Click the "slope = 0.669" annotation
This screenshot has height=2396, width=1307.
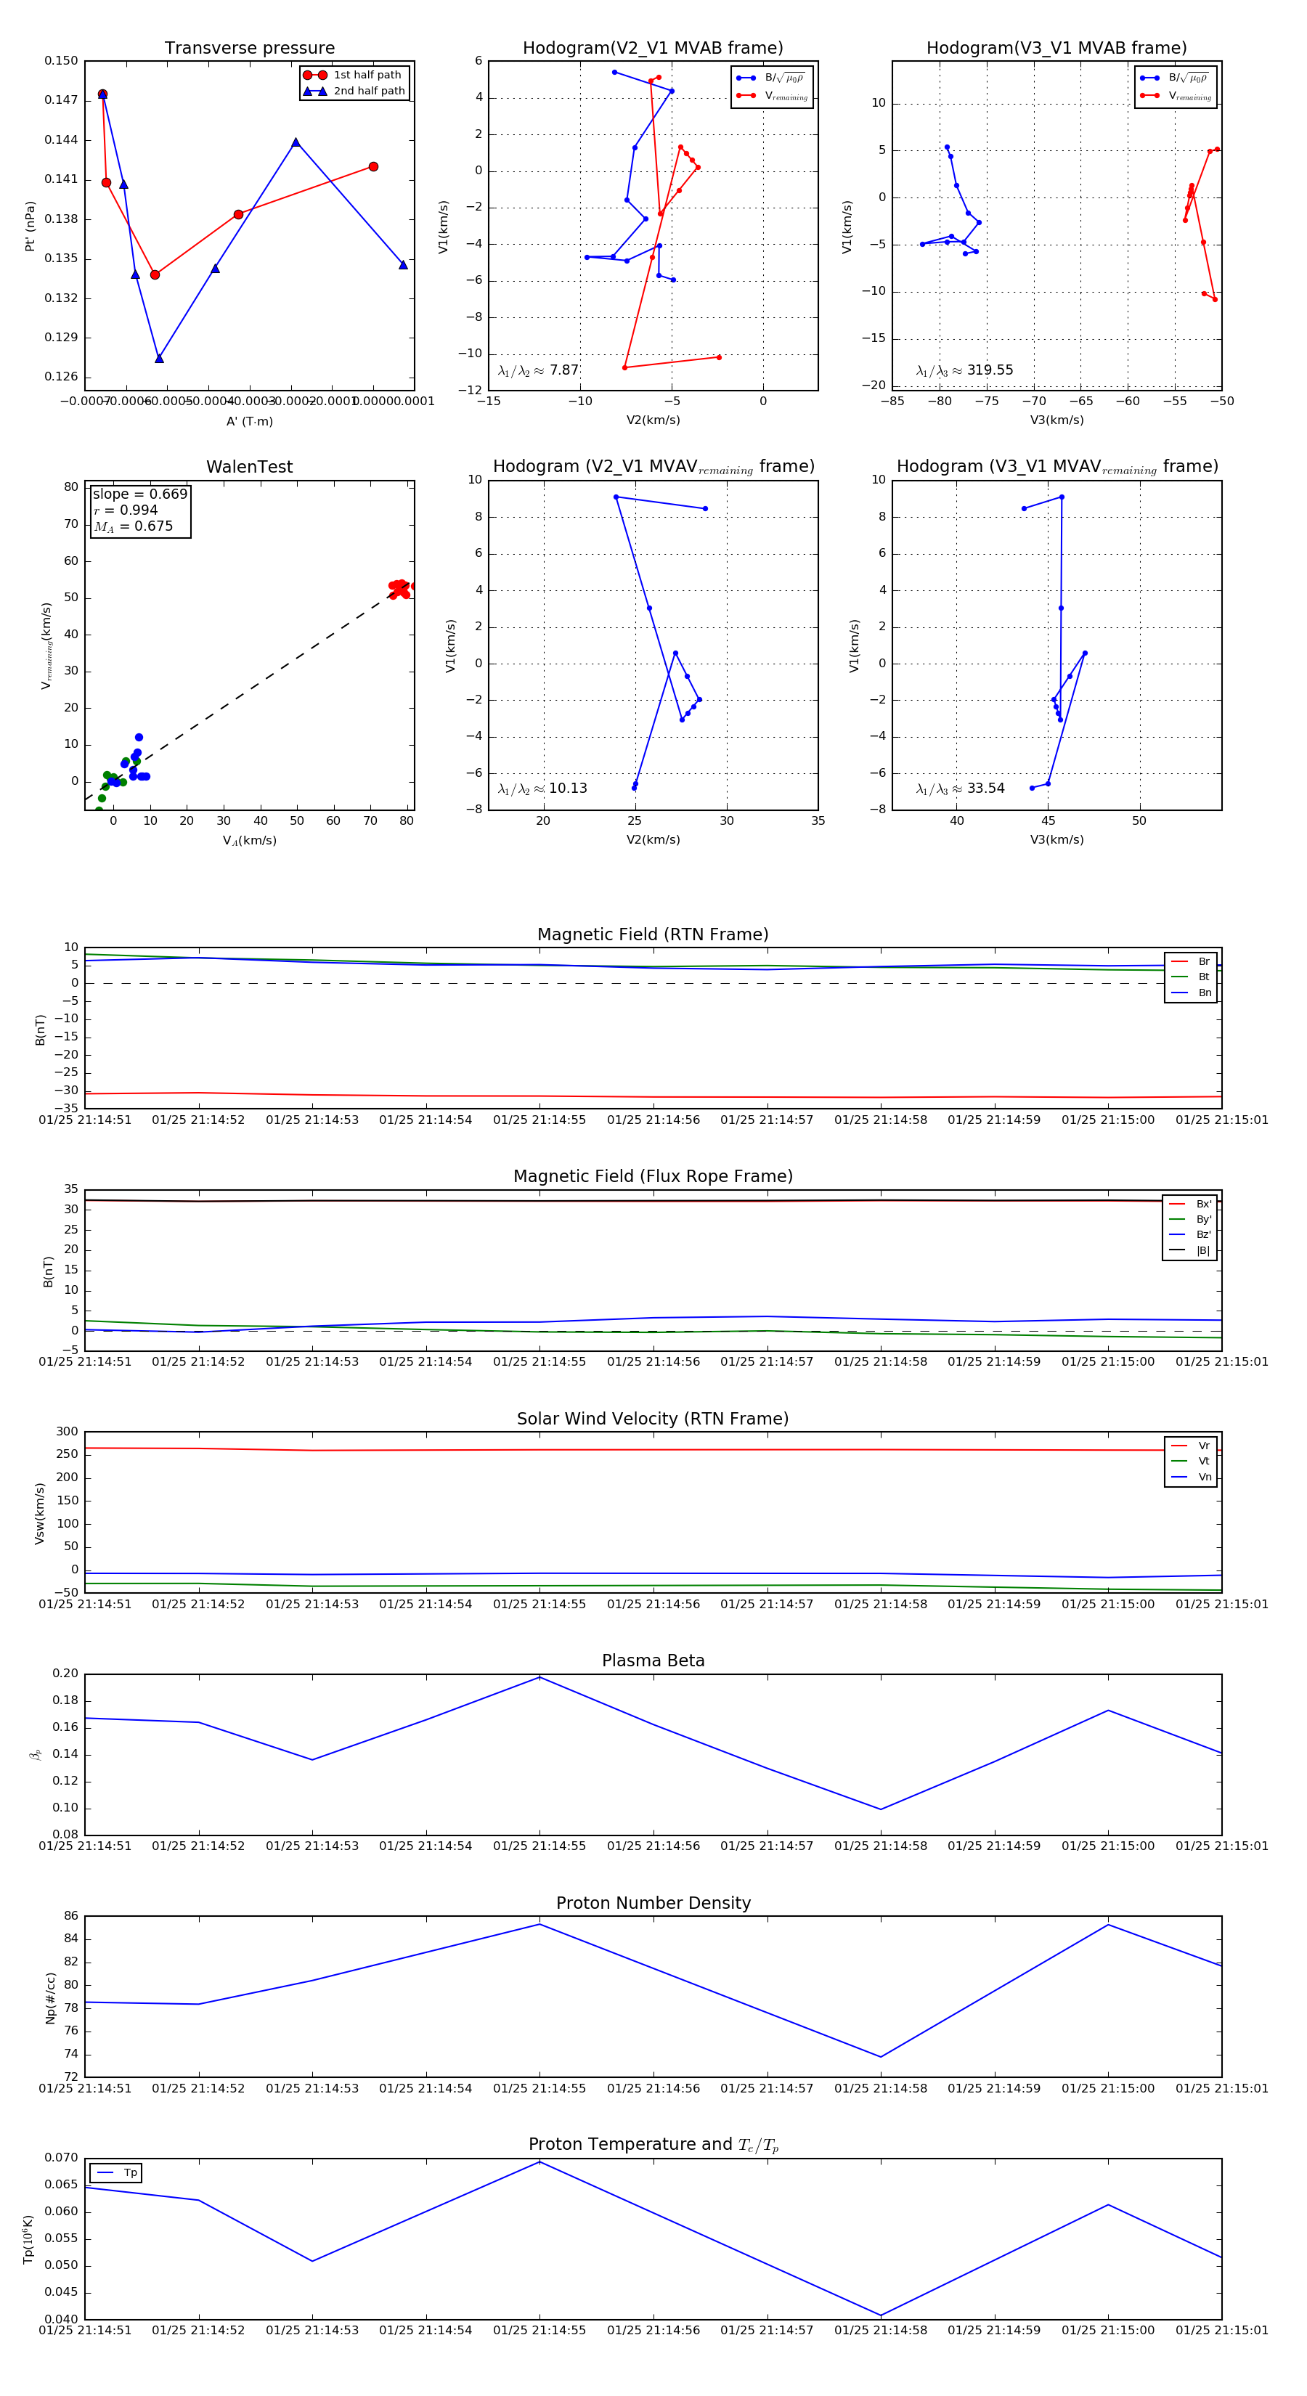pyautogui.click(x=139, y=494)
